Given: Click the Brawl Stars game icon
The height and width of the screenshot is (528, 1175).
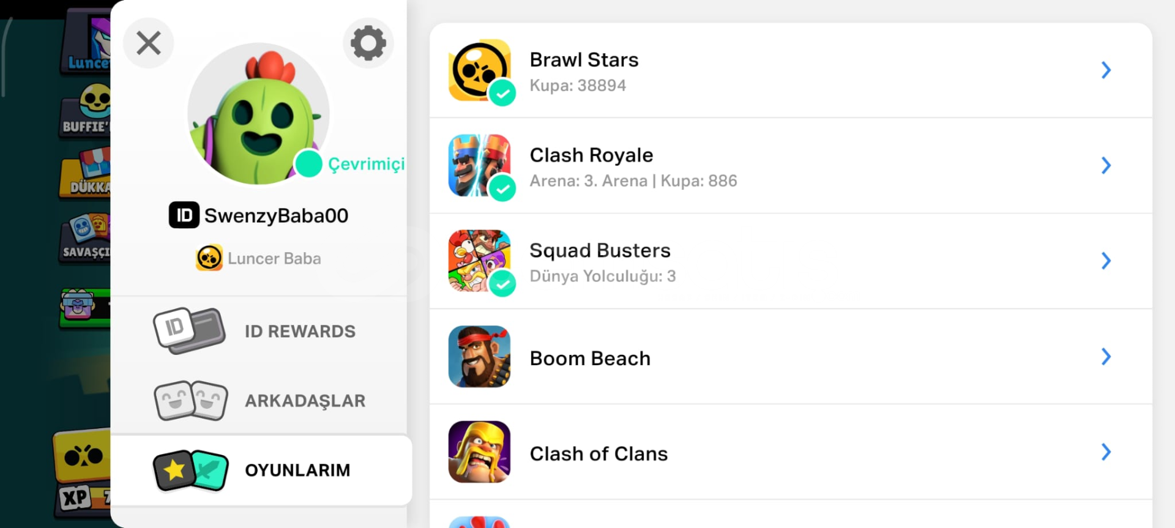Looking at the screenshot, I should (479, 70).
